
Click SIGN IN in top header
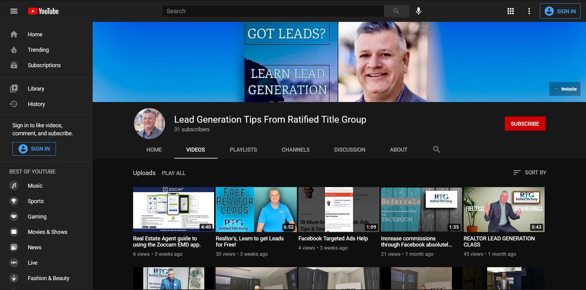(x=560, y=11)
